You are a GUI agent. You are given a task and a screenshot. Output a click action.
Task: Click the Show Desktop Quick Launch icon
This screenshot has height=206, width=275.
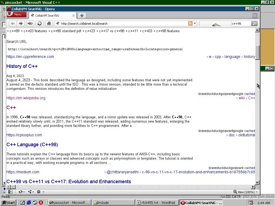[23, 203]
